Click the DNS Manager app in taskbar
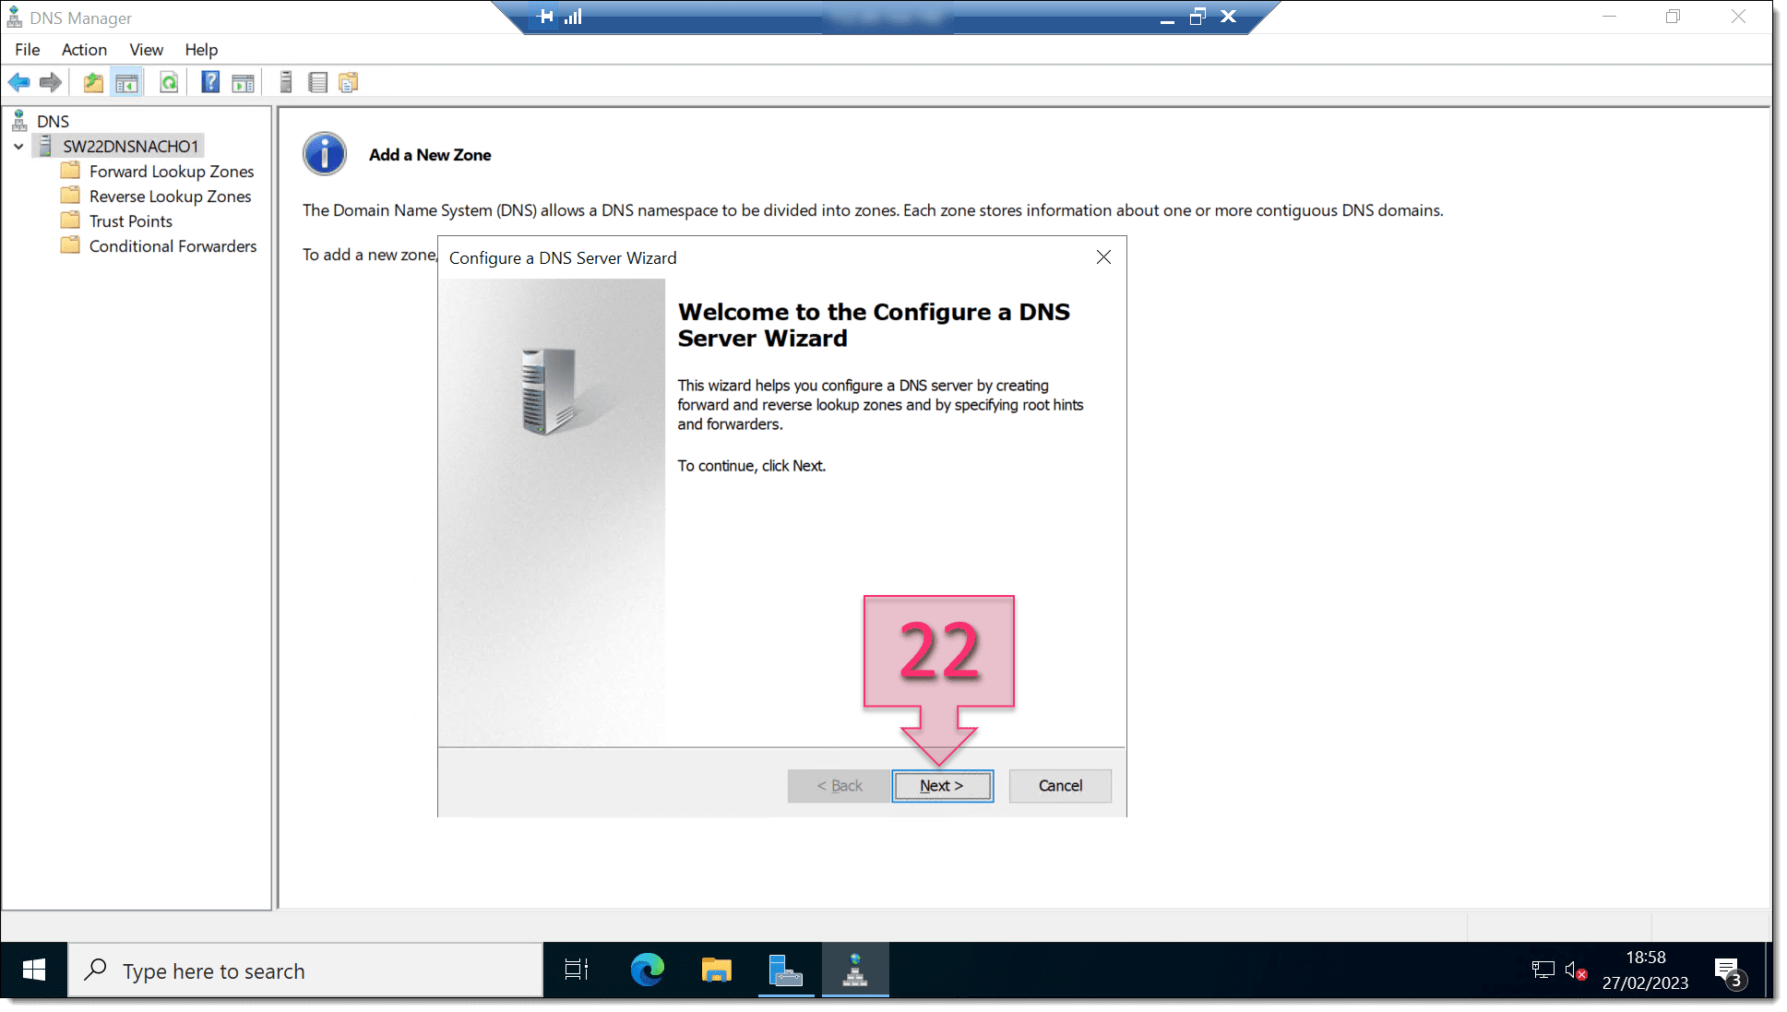1787x1012 pixels. coord(853,970)
